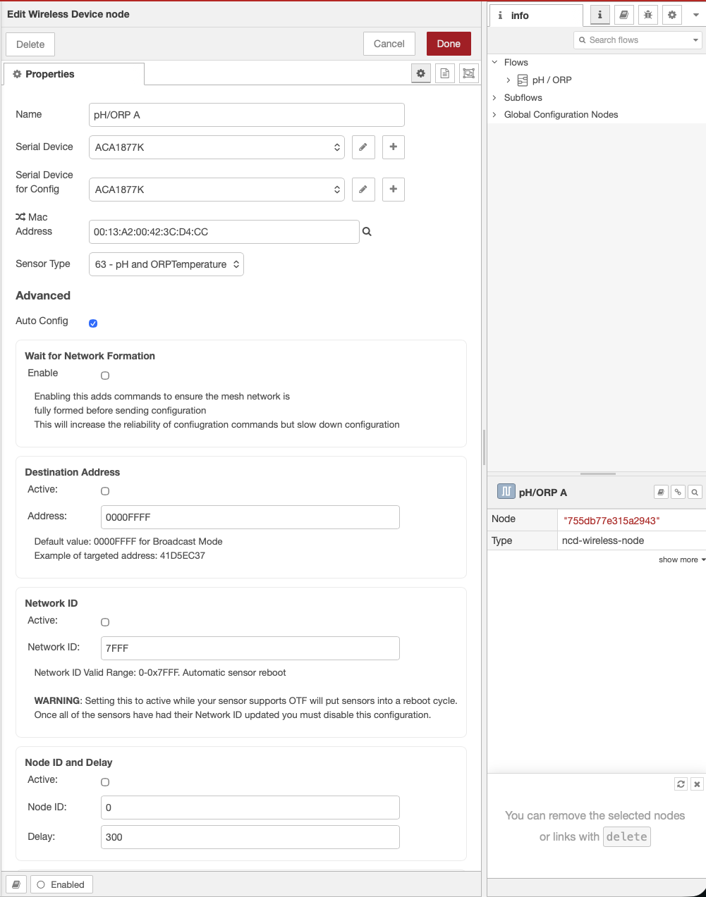
Task: Activate the Destination Address checkbox
Action: click(105, 491)
